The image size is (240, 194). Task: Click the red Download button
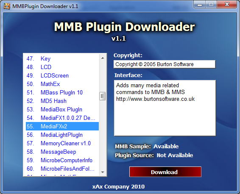click(x=165, y=172)
